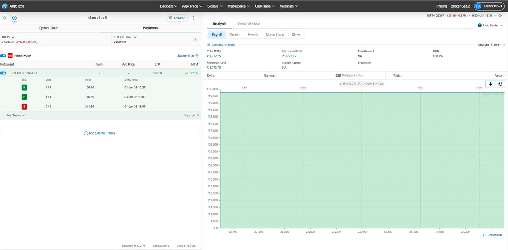Select the Order Window tab
This screenshot has width=508, height=250.
tap(248, 24)
